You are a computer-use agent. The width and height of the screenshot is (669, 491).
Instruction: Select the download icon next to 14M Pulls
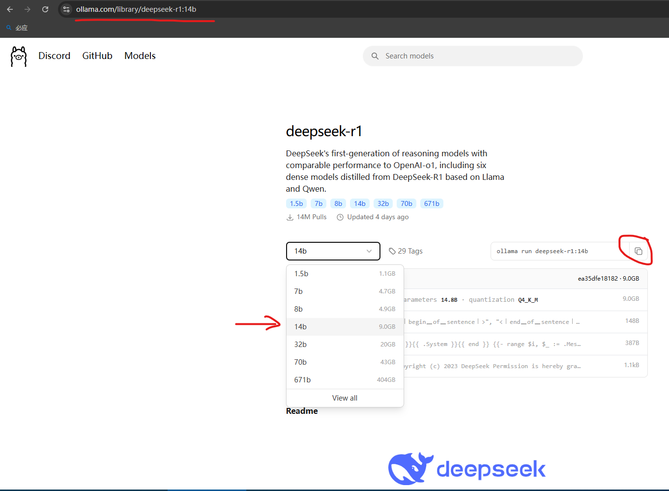click(x=290, y=217)
